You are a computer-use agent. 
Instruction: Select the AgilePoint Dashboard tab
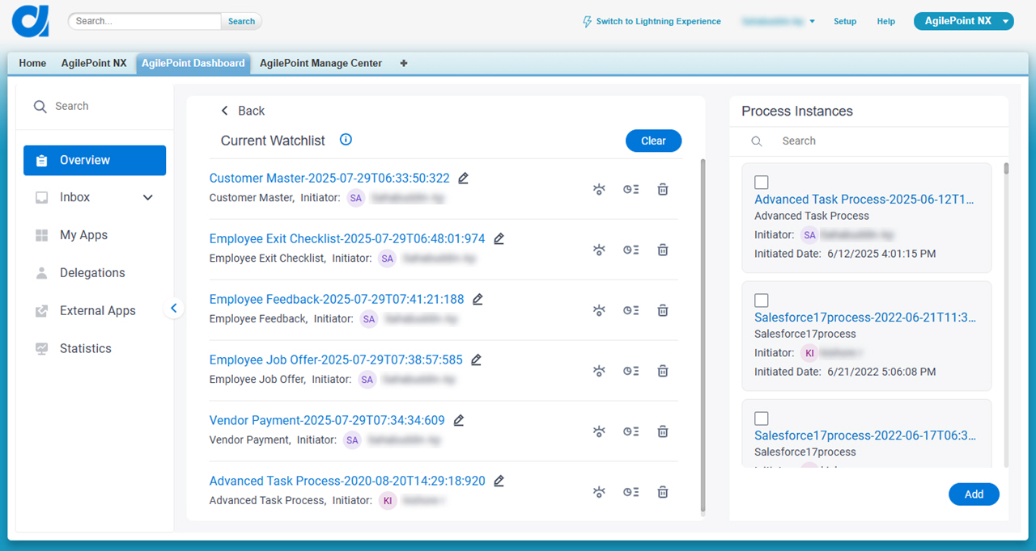[x=193, y=63]
